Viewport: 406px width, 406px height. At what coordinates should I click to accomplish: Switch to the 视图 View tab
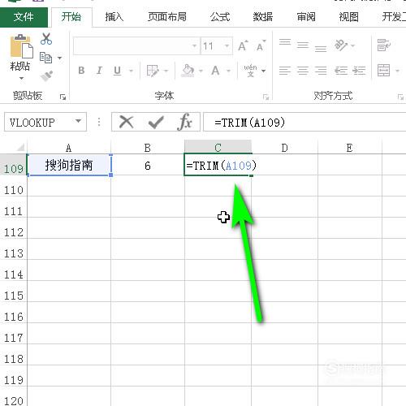click(x=348, y=17)
